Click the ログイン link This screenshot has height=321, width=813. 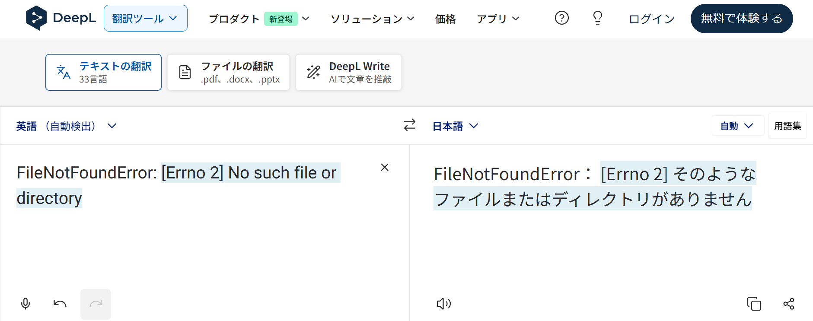(651, 19)
